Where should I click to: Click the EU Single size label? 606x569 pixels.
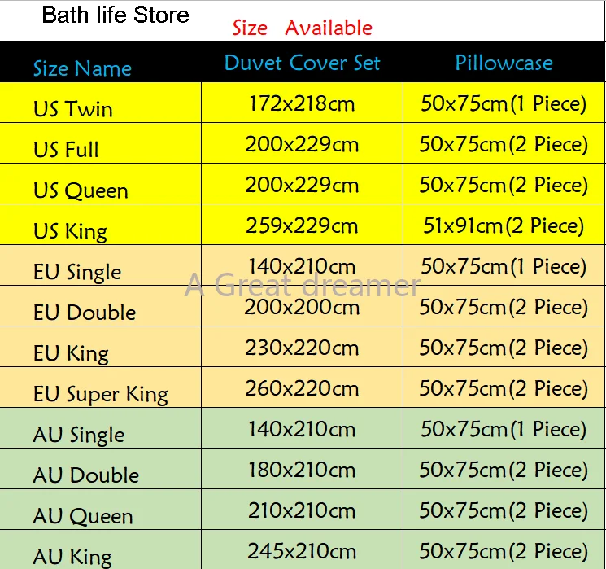pyautogui.click(x=77, y=272)
